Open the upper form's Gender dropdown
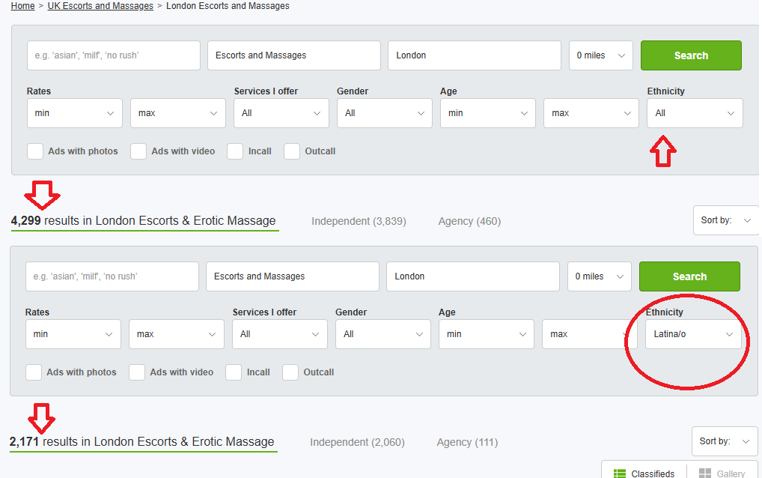 click(385, 113)
